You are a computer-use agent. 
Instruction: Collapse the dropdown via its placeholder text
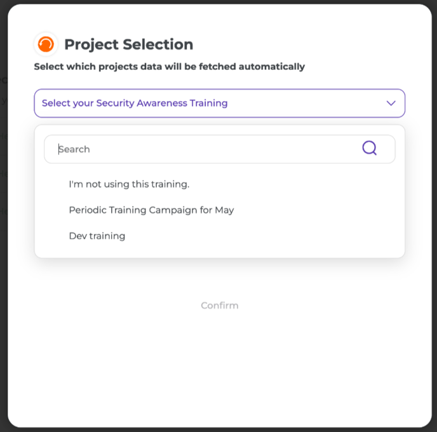135,103
